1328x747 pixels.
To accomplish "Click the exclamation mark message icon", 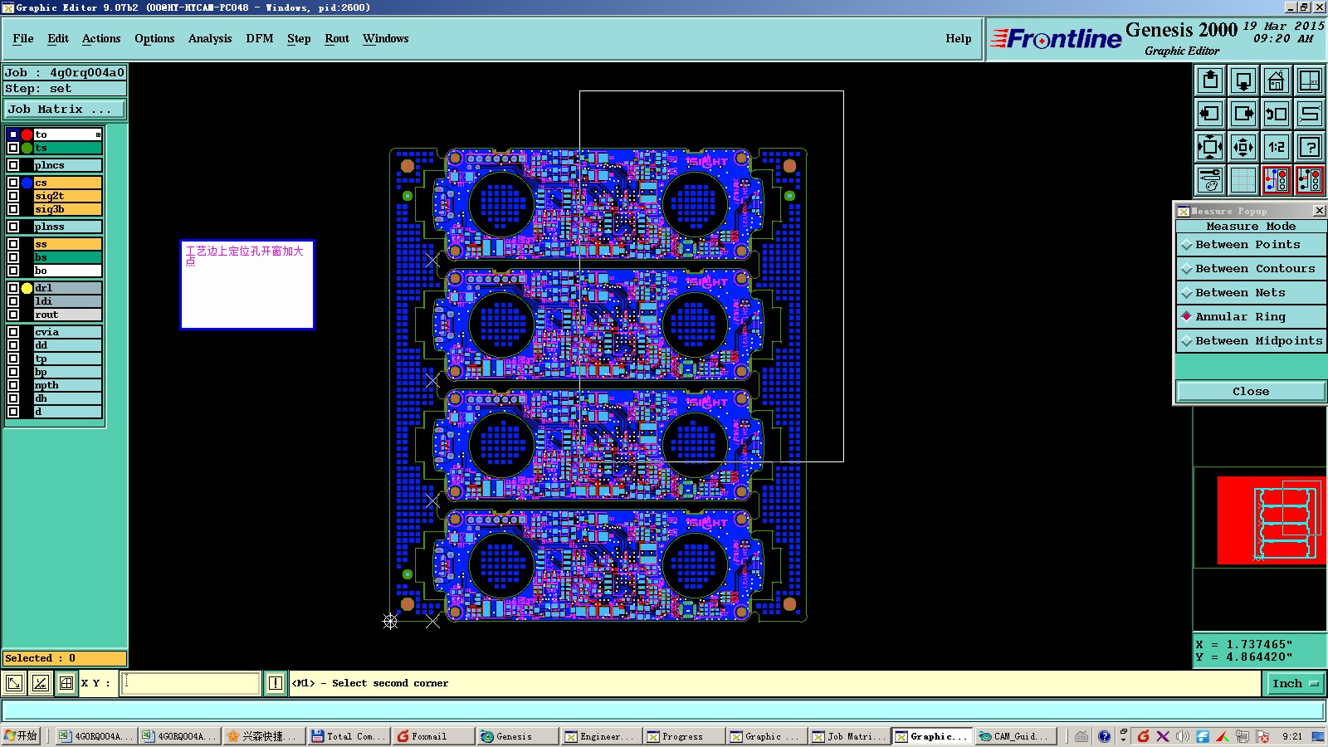I will [276, 683].
